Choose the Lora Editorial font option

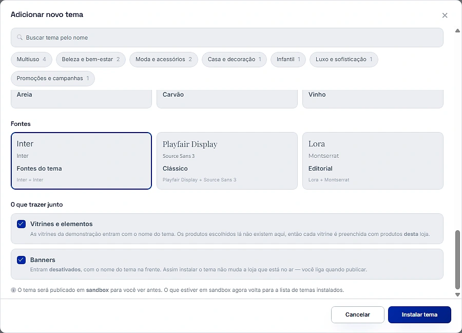click(x=373, y=161)
